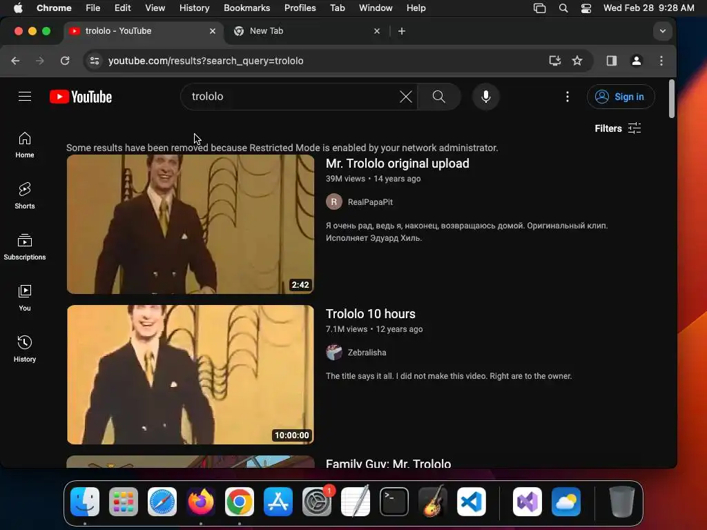Screen dimensions: 707x530
Task: Open the Filters panel
Action: tap(618, 128)
